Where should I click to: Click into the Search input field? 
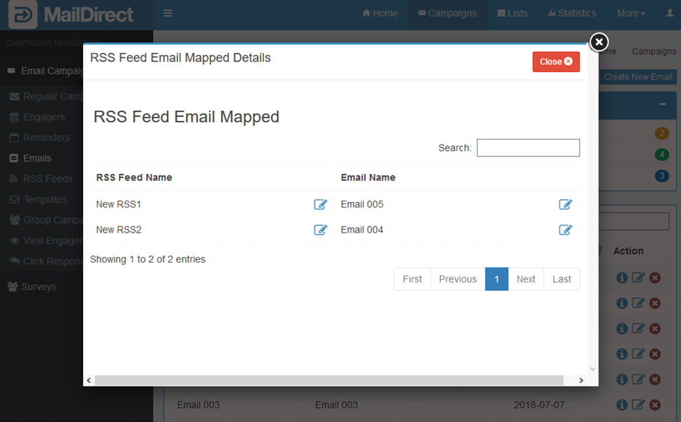528,147
